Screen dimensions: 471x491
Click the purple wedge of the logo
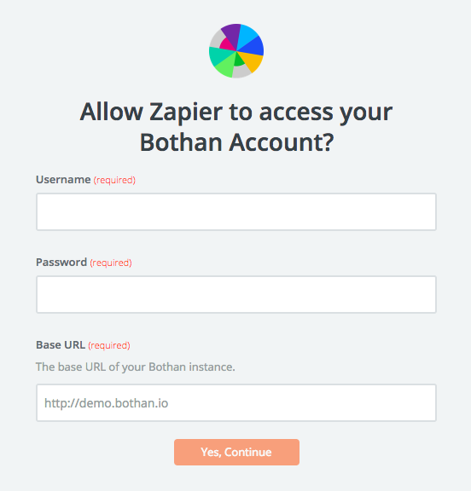(232, 36)
